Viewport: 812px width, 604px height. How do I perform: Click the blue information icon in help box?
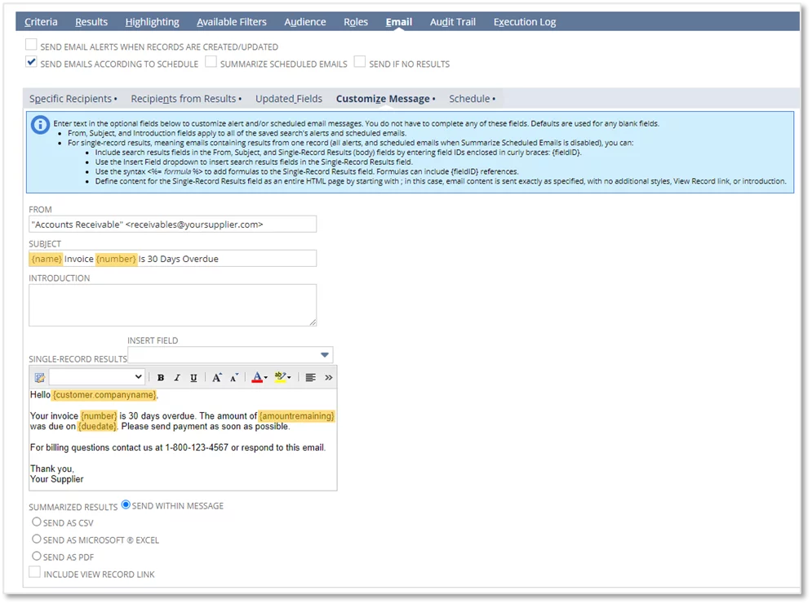pyautogui.click(x=40, y=126)
